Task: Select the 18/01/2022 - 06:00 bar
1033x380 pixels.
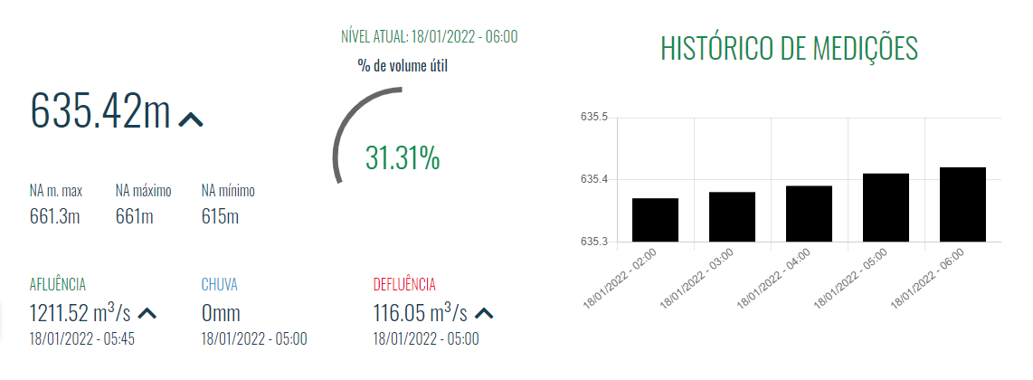Action: 962,204
